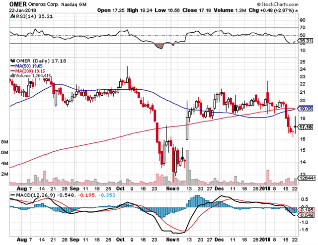
Task: Click the MA(50) 19.05 legend entry
Action: coord(29,66)
